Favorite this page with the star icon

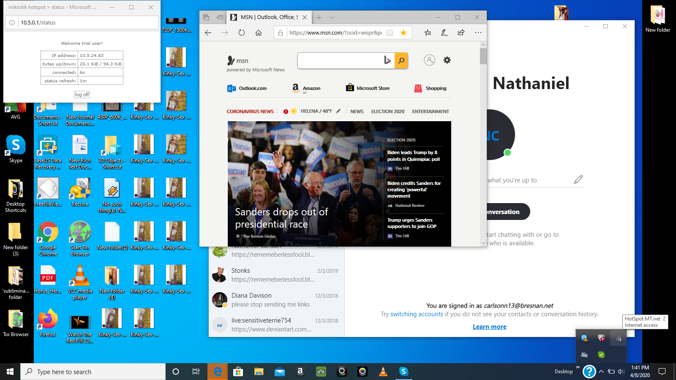point(403,33)
